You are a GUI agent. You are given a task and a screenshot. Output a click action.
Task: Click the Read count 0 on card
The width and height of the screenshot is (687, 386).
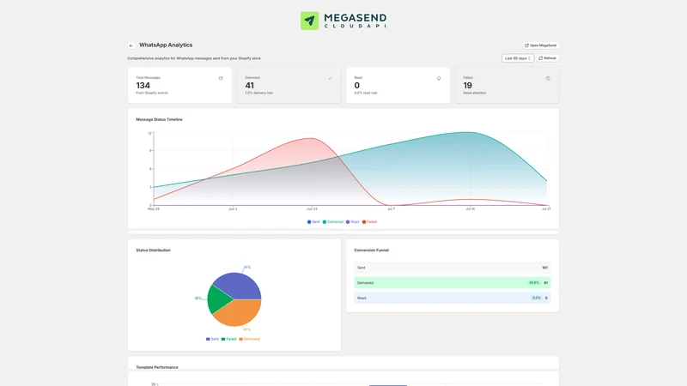coord(356,85)
